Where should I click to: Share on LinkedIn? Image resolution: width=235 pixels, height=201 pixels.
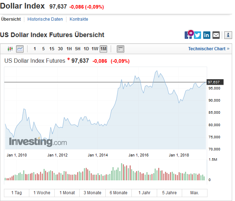point(207,35)
